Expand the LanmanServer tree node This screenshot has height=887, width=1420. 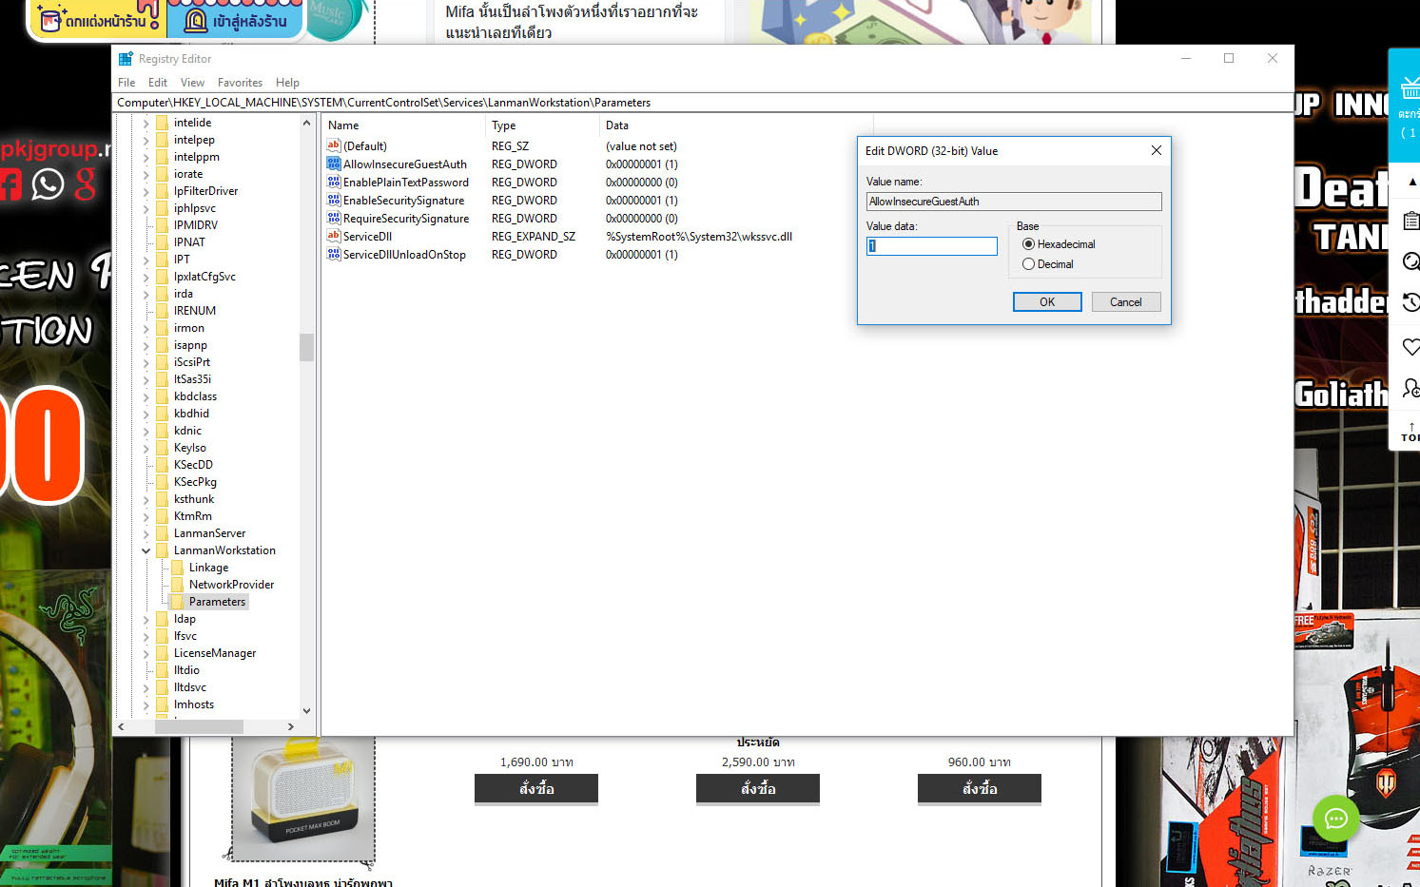pyautogui.click(x=146, y=533)
